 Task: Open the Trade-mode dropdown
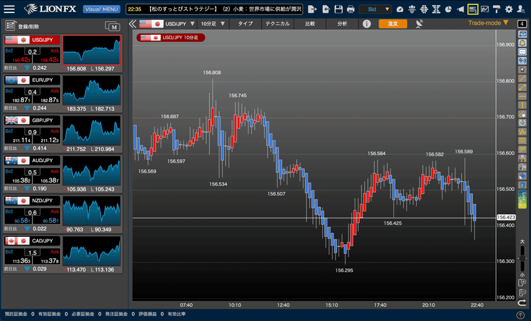[488, 23]
